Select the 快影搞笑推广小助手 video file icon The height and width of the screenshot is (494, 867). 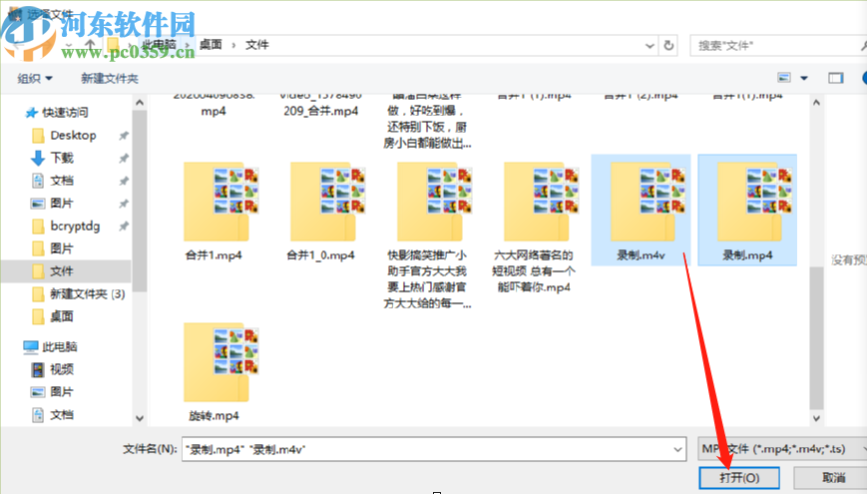point(435,202)
